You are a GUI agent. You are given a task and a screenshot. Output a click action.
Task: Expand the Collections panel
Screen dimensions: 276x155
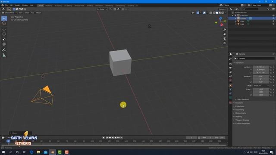pos(240,106)
